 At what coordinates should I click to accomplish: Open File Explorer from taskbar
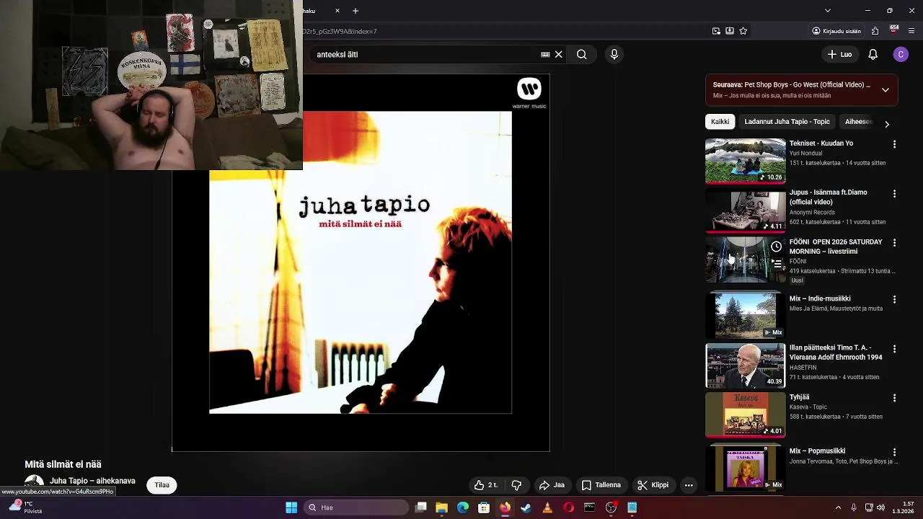coord(441,507)
